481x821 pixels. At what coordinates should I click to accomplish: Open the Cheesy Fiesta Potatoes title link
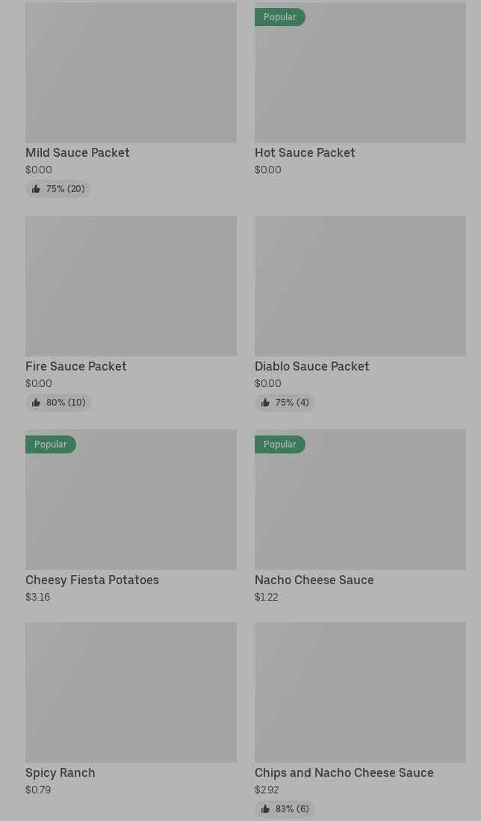(x=92, y=580)
